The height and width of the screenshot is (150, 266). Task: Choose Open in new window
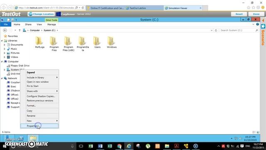(39, 82)
